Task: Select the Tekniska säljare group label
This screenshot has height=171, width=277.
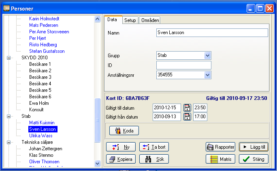Action: coord(37,142)
